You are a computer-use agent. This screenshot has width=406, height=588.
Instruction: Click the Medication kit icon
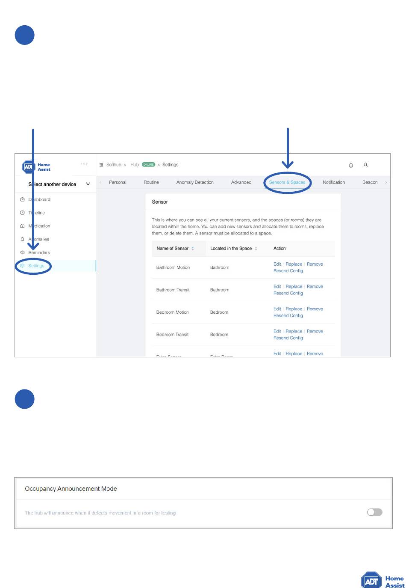pos(22,226)
